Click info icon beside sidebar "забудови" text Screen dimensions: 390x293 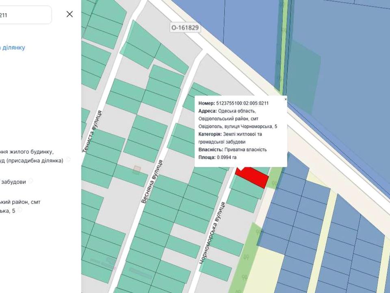pos(31,181)
